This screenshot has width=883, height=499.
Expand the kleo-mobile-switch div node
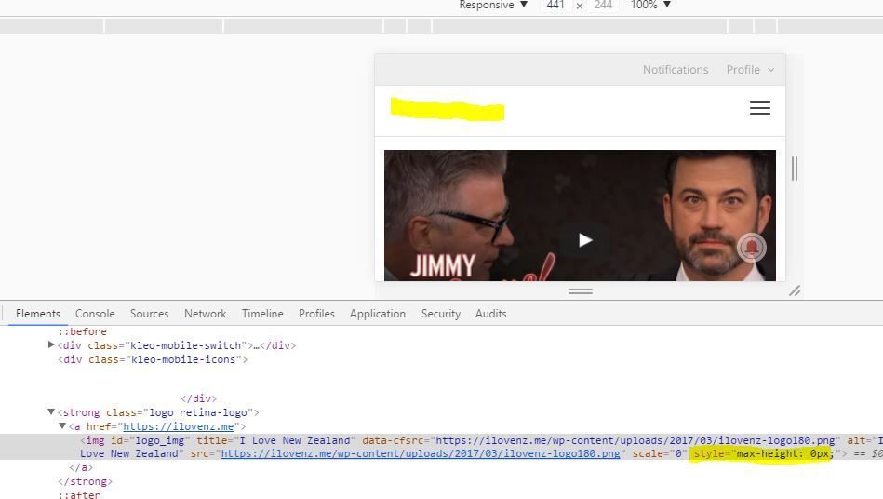pos(51,345)
